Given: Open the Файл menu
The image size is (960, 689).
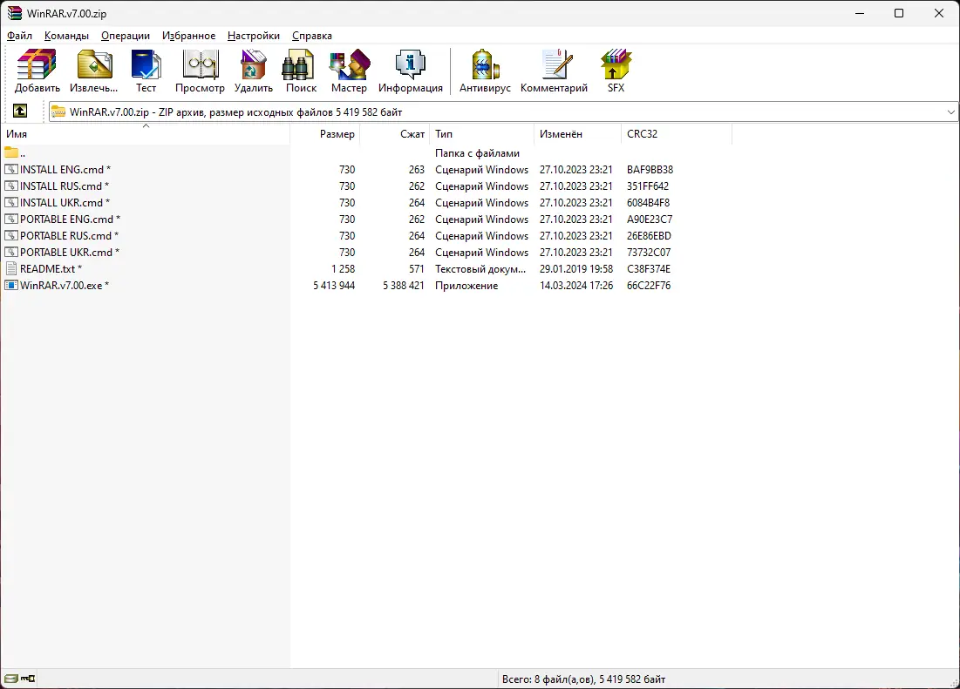Looking at the screenshot, I should [x=19, y=36].
